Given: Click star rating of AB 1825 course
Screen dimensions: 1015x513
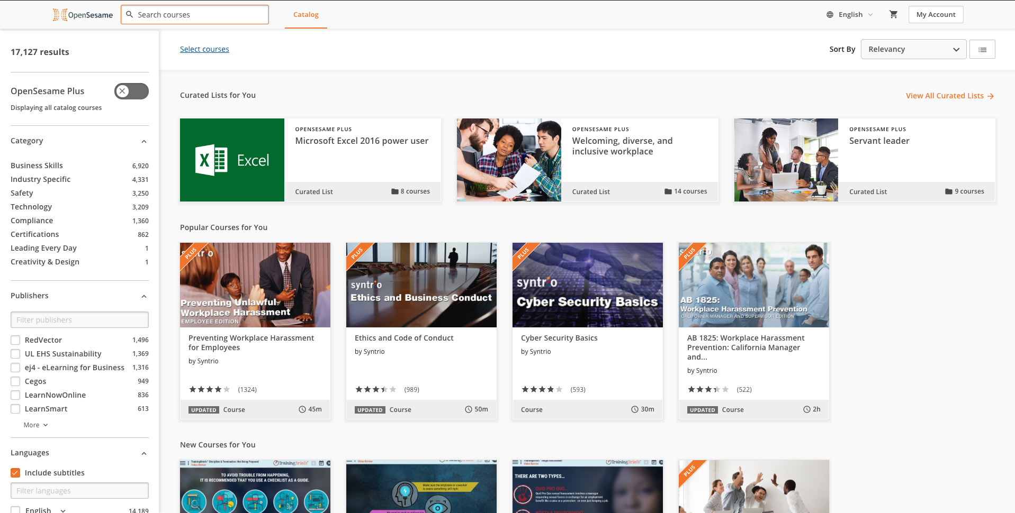Looking at the screenshot, I should (708, 389).
